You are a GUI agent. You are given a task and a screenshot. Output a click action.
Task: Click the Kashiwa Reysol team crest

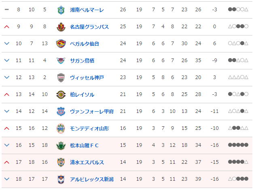[61, 94]
